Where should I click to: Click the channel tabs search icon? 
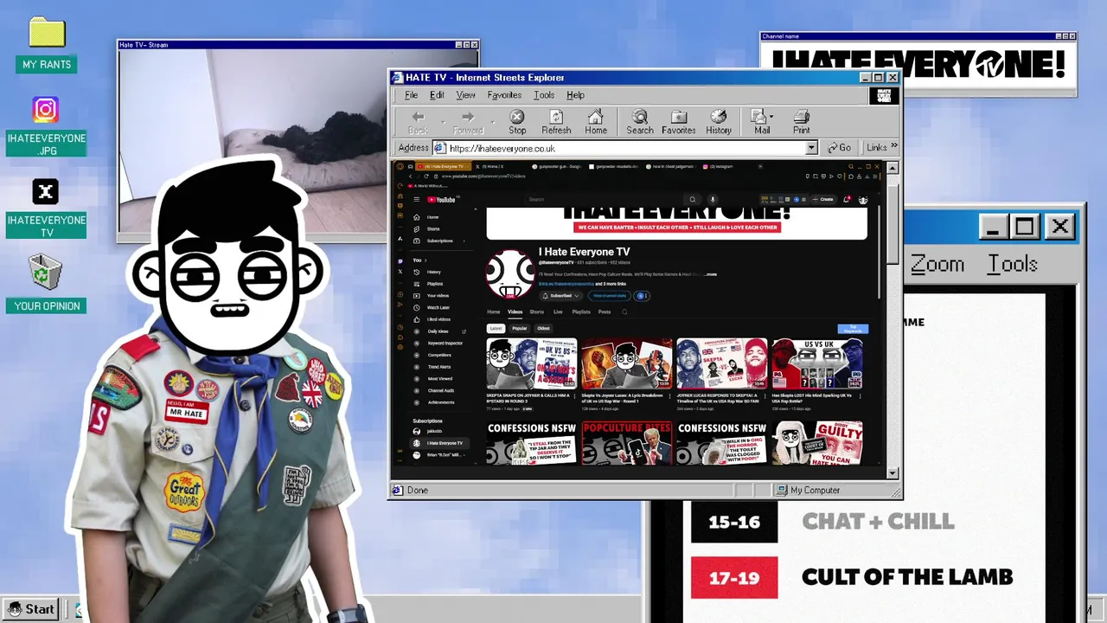(624, 311)
